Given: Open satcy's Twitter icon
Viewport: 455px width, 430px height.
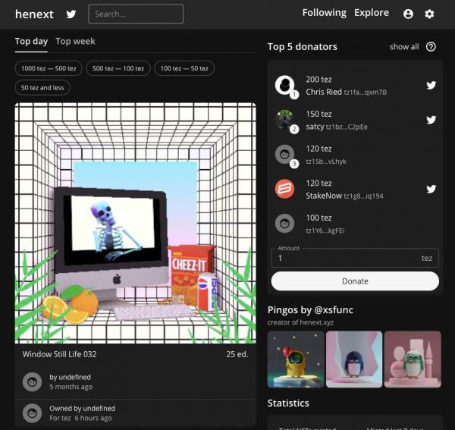Looking at the screenshot, I should (x=431, y=120).
